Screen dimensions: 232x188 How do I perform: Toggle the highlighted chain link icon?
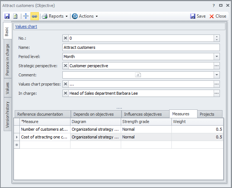[35, 16]
